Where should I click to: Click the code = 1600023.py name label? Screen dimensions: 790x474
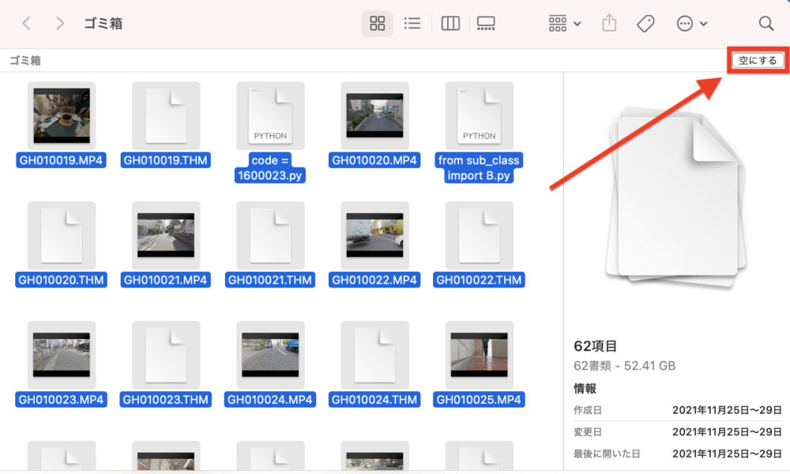pos(270,167)
